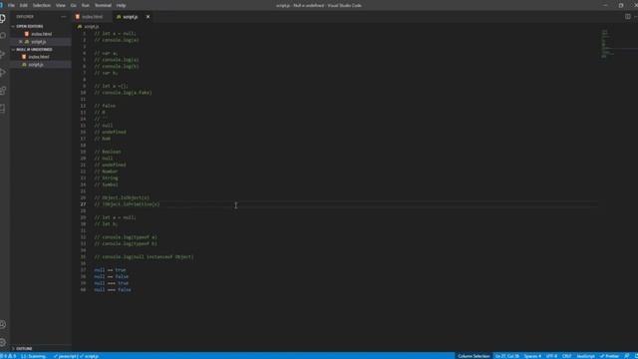Open the Selection menu
The height and width of the screenshot is (359, 638).
click(42, 5)
